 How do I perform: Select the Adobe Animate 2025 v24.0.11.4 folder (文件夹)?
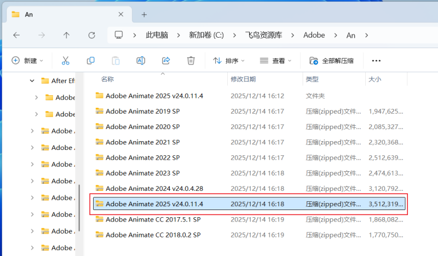point(250,96)
